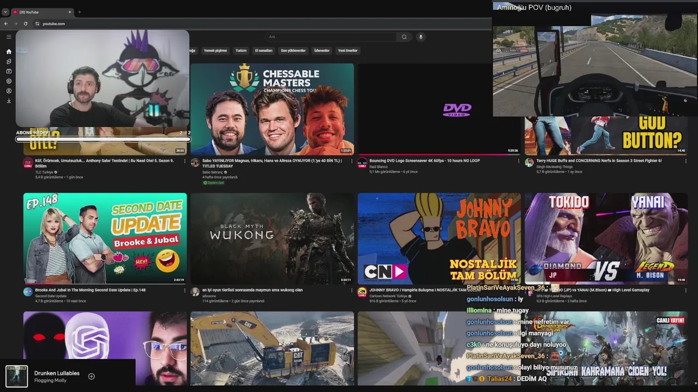Open options menu for Brooke And Jubal video
Image resolution: width=698 pixels, height=392 pixels.
coord(184,290)
